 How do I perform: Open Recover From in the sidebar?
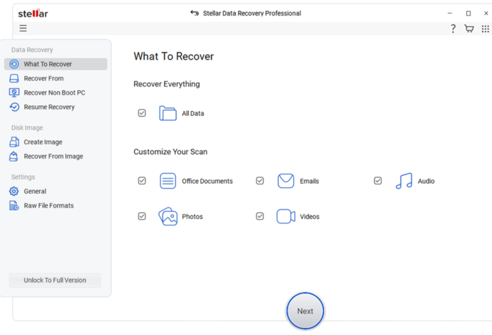coord(43,78)
